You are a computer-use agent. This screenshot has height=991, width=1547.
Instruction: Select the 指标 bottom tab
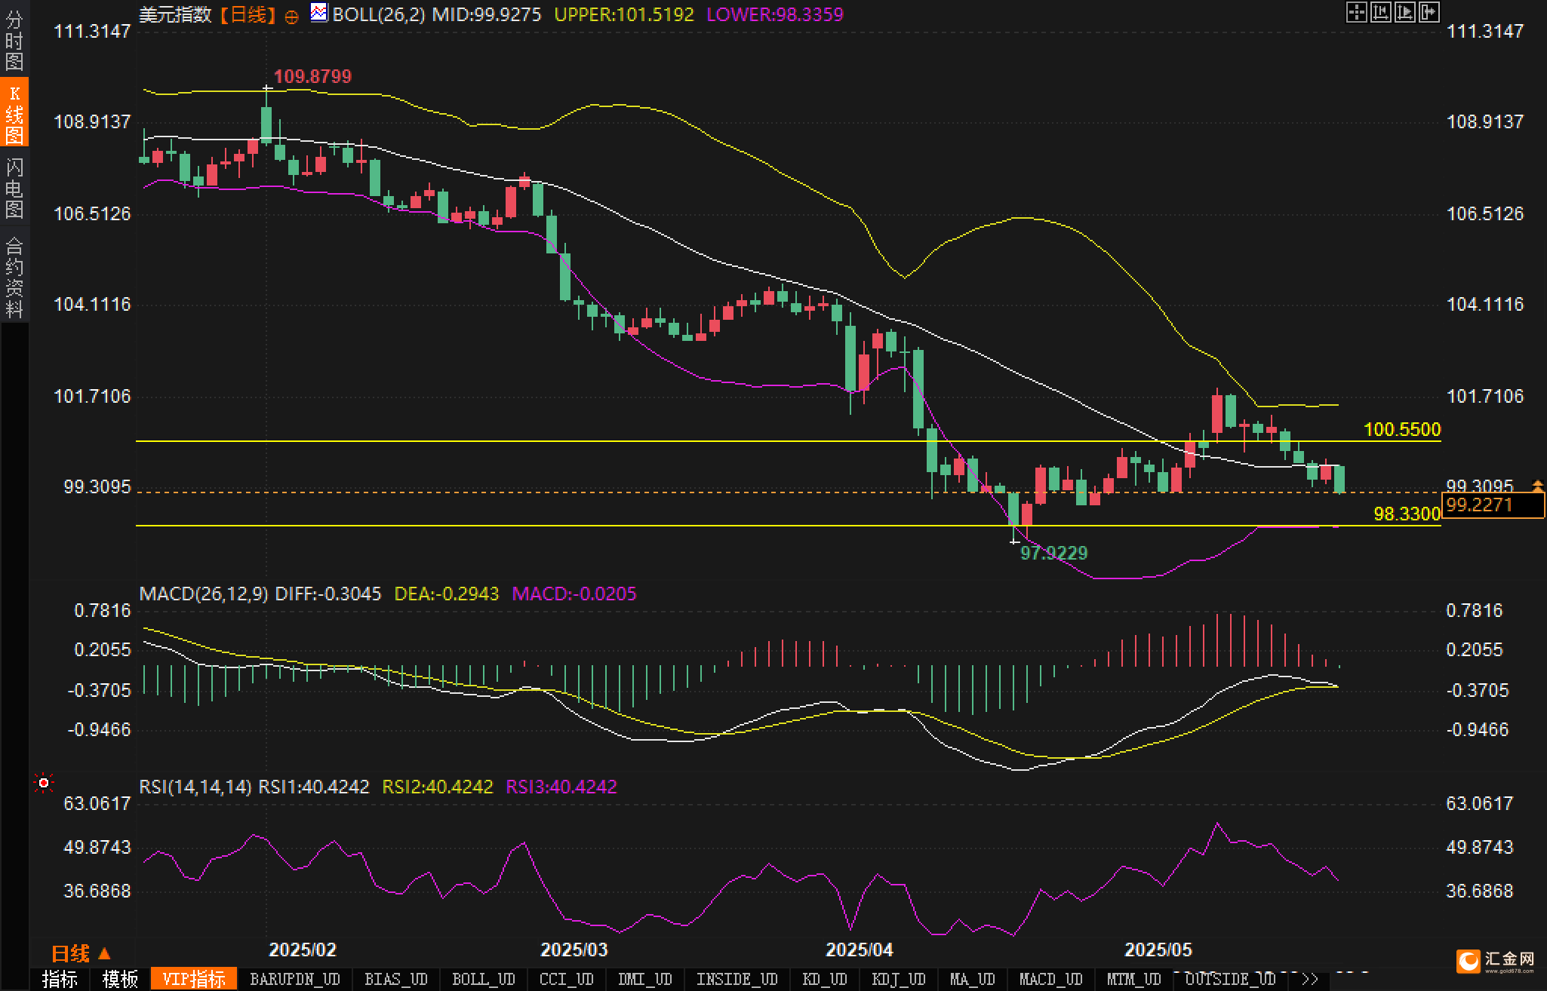pyautogui.click(x=60, y=979)
